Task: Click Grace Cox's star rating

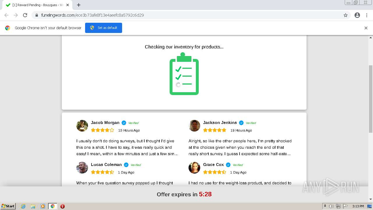Action: coord(215,172)
